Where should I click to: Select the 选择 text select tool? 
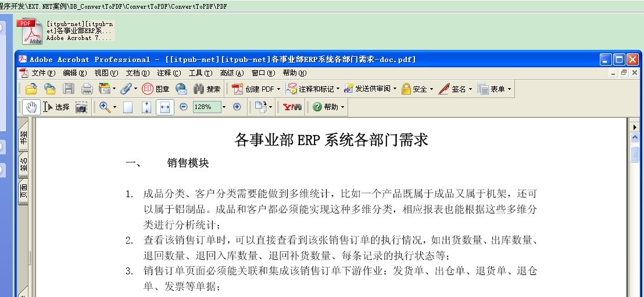(x=56, y=107)
